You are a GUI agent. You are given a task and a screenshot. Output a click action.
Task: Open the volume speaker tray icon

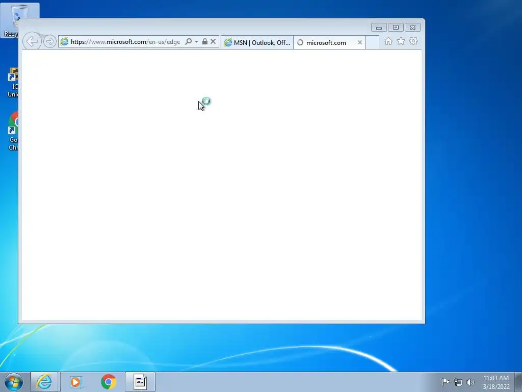(470, 382)
